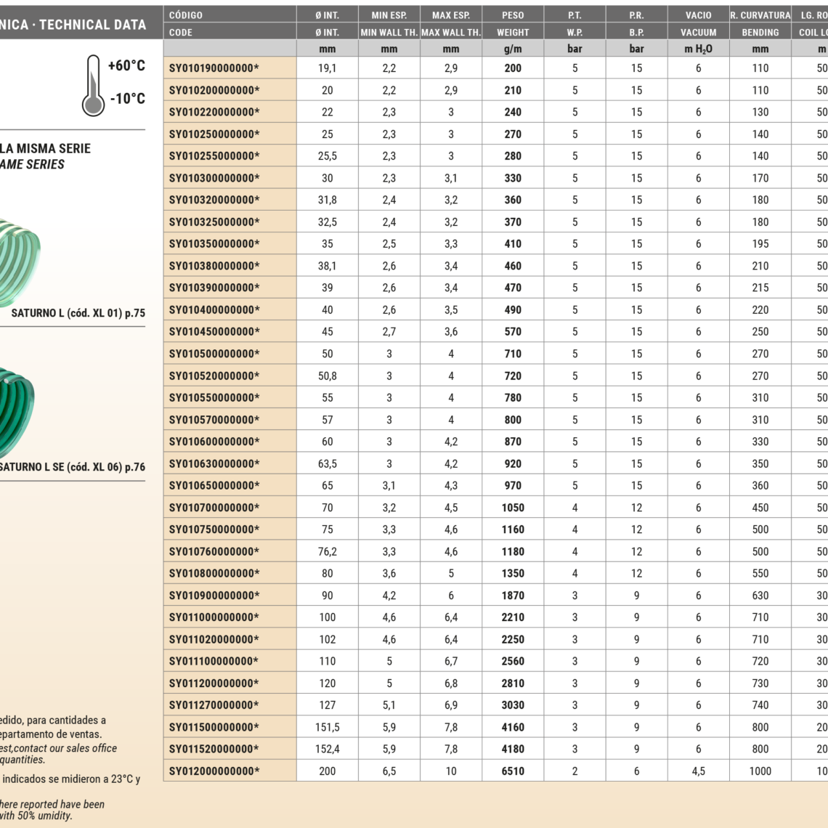Select the VACIO / VACUUM column header
The image size is (828, 828).
click(698, 23)
